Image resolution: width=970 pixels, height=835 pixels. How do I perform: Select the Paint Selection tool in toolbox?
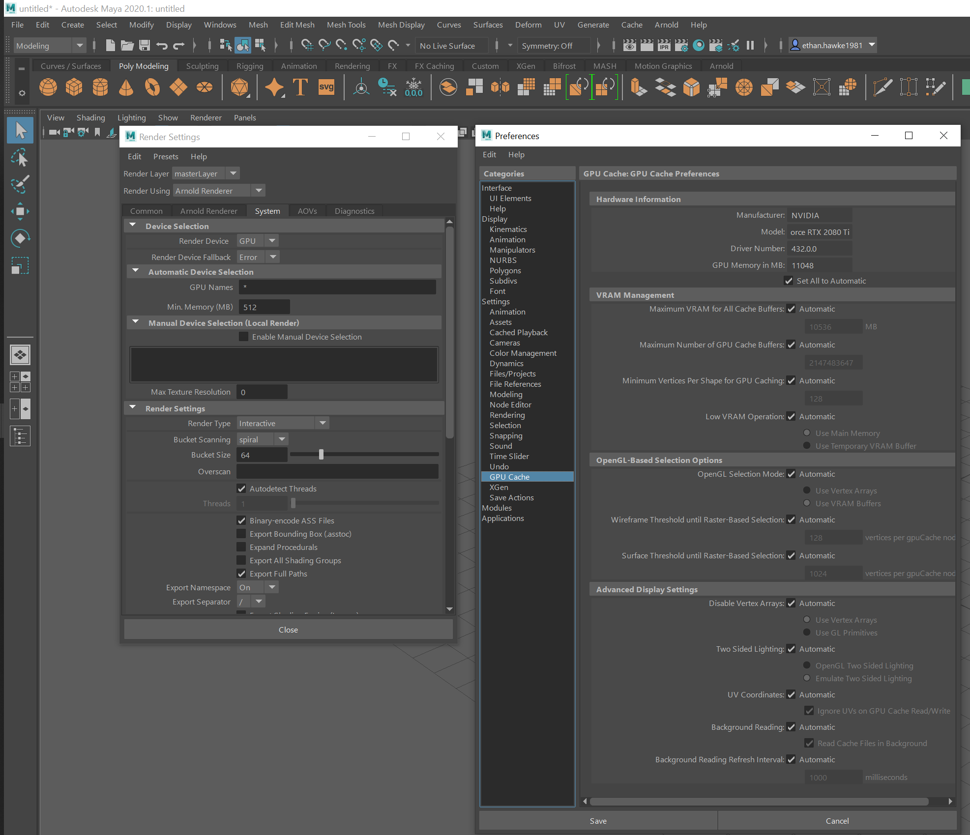[x=20, y=185]
